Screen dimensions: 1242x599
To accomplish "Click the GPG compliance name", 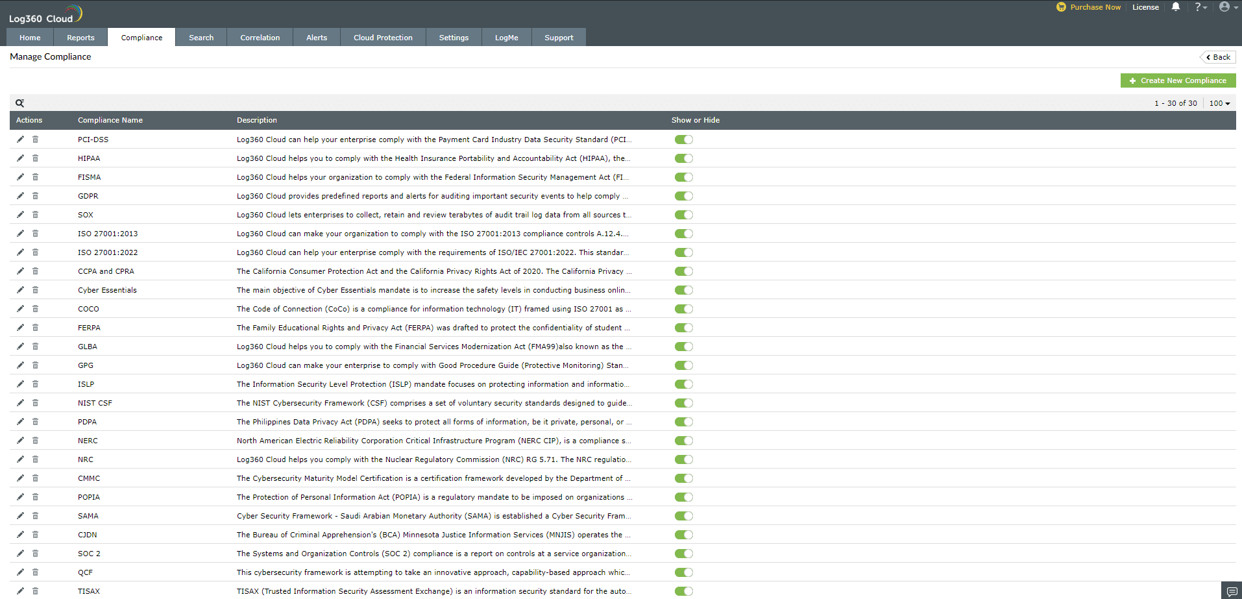I will (86, 365).
